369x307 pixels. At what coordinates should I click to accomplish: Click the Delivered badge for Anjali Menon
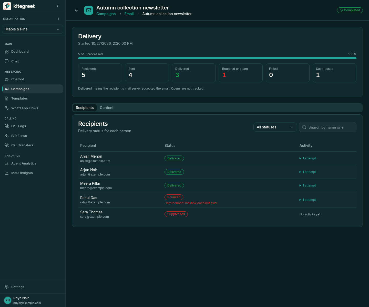tap(174, 158)
